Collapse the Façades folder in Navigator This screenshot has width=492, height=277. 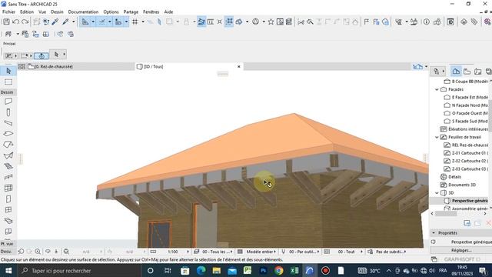tap(437, 89)
